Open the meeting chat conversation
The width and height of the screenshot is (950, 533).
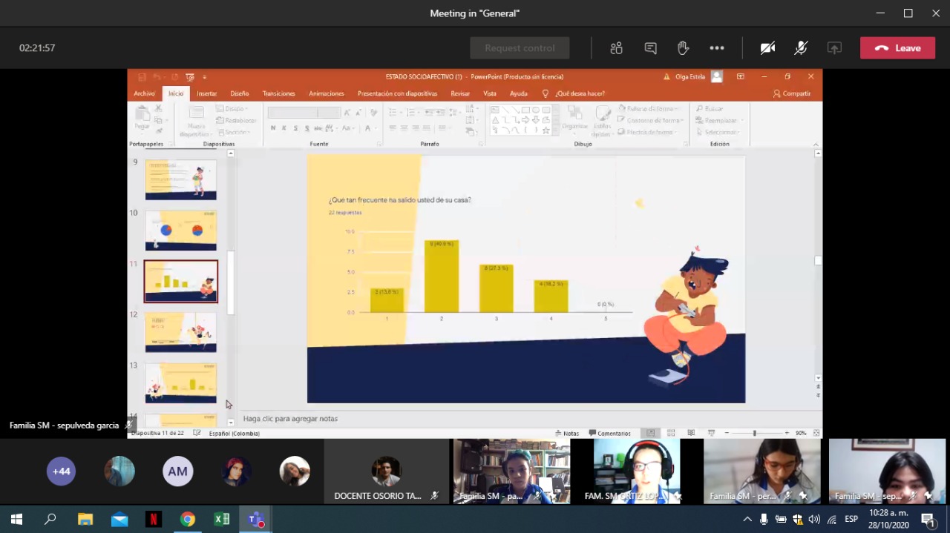point(650,48)
